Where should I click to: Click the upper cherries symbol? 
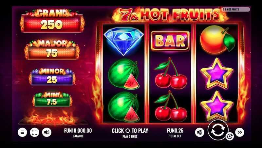coord(170,73)
